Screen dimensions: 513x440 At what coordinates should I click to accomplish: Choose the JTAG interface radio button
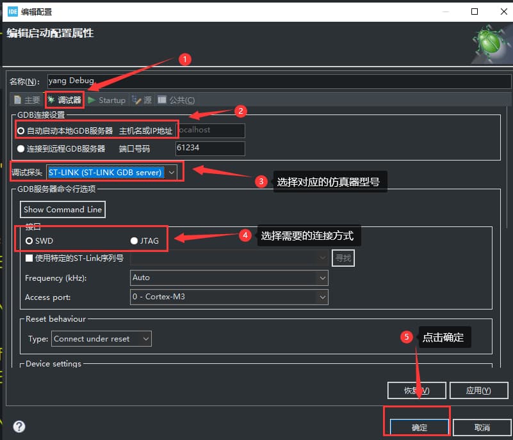134,241
